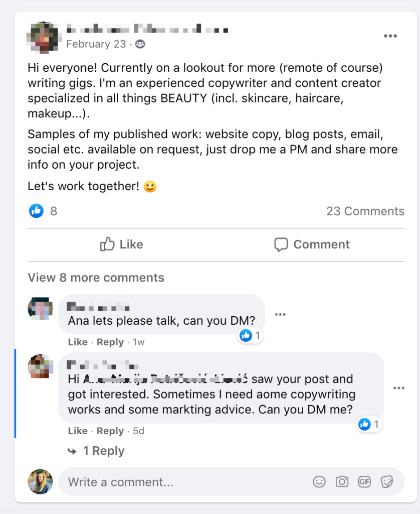420x514 pixels.
Task: Open options for 'saw your post' comment
Action: click(x=399, y=388)
